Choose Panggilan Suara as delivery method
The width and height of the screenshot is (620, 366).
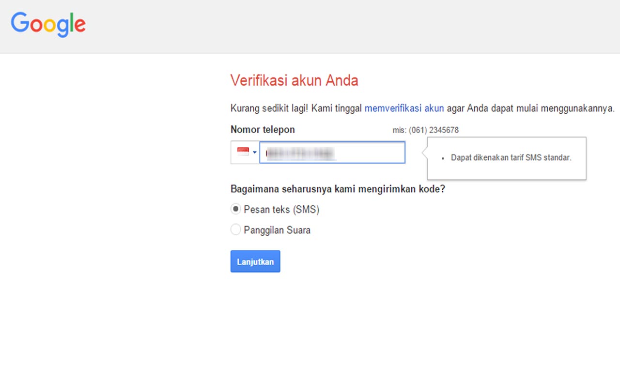235,229
